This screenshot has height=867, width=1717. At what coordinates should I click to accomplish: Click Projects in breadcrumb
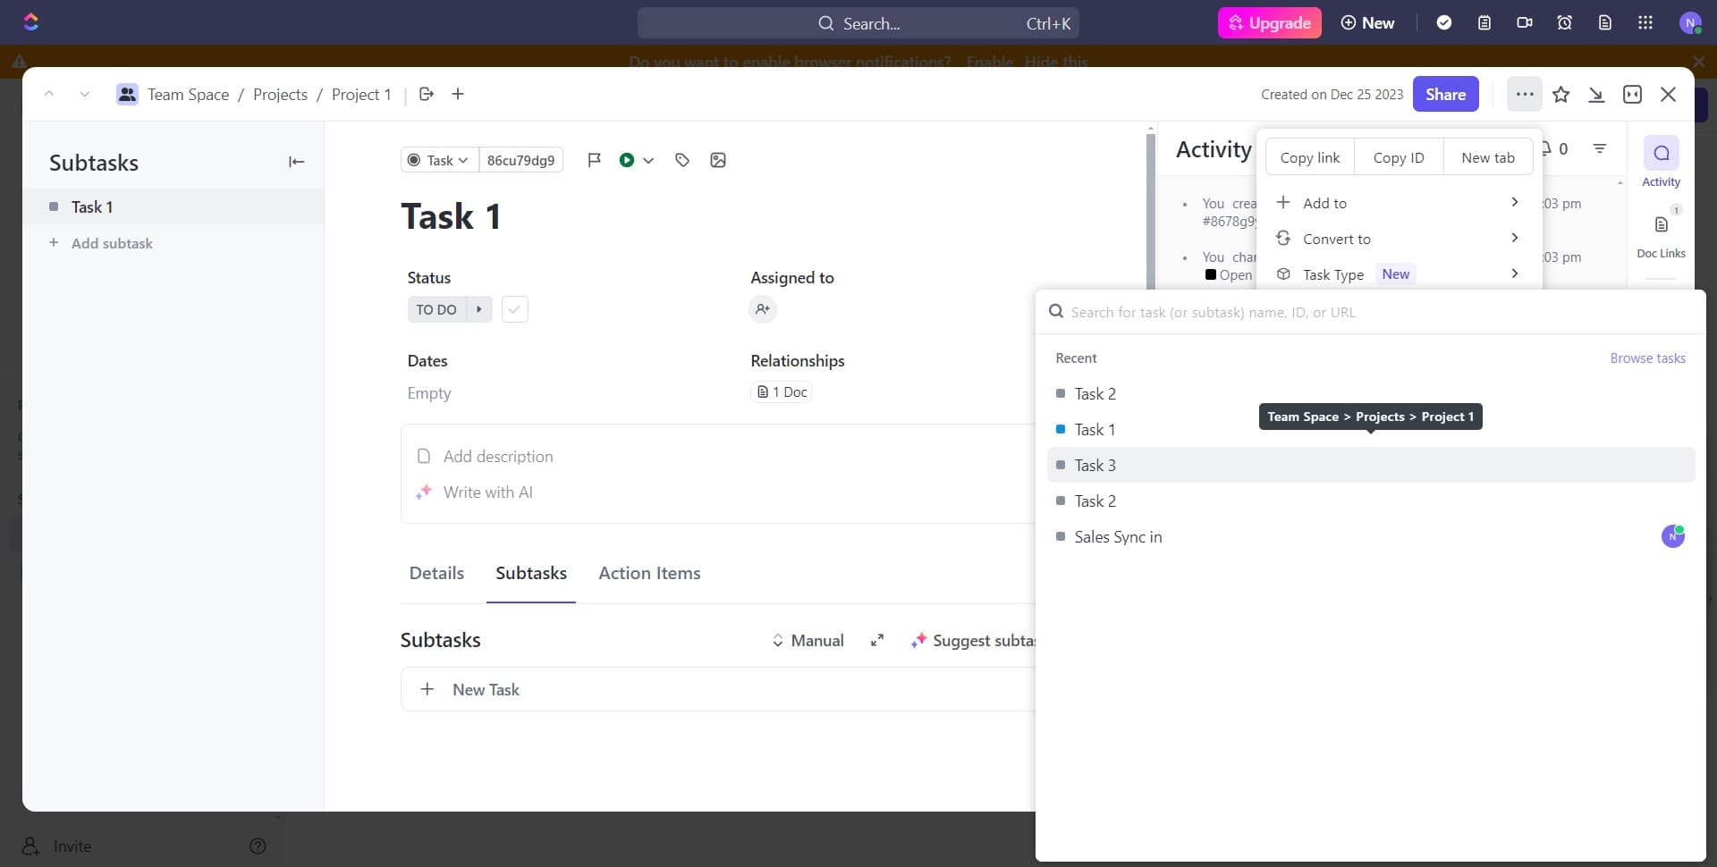[x=280, y=94]
